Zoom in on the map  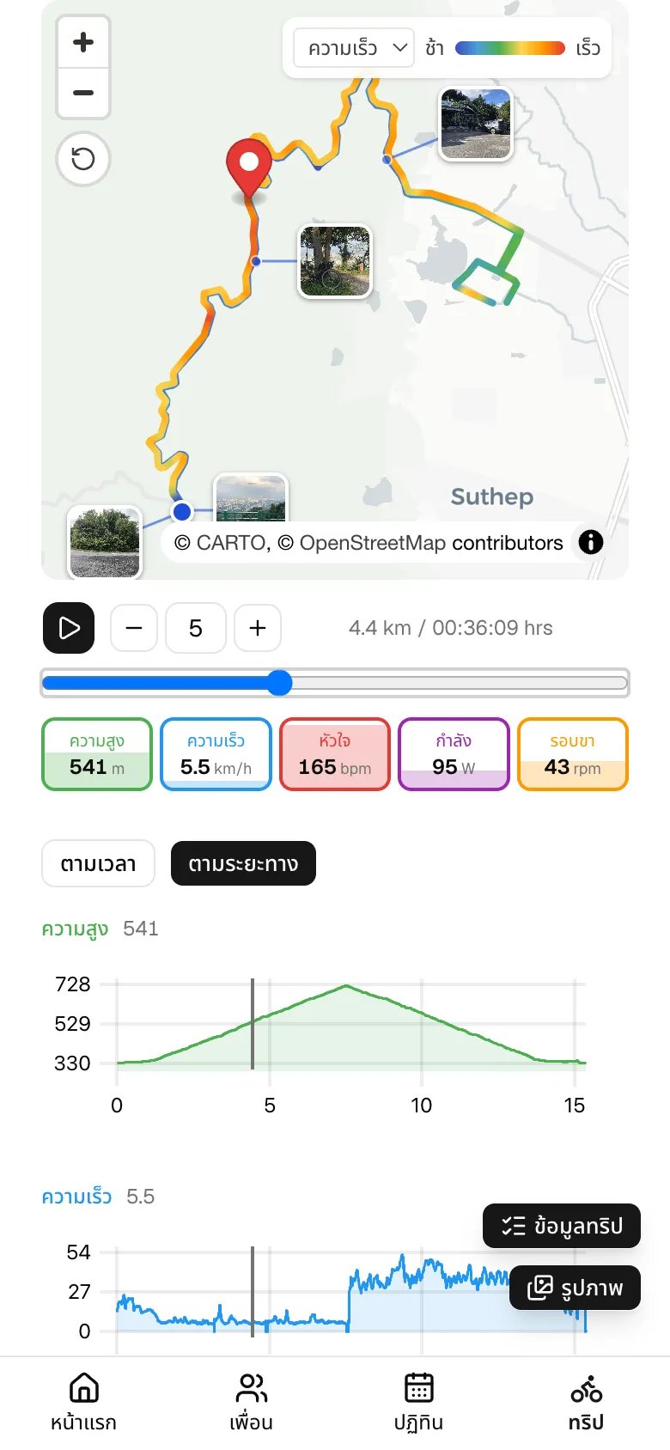(83, 42)
